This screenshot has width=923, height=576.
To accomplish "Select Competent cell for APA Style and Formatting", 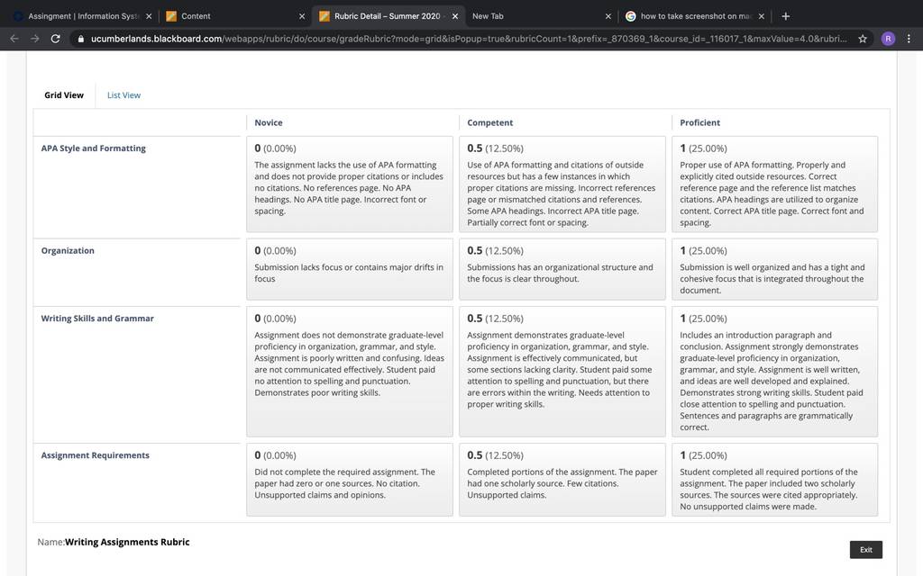I will click(562, 184).
